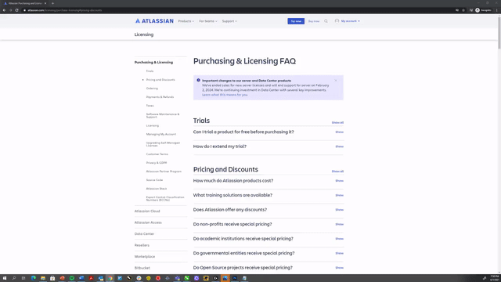
Task: Open a new browser tab
Action: [x=52, y=3]
